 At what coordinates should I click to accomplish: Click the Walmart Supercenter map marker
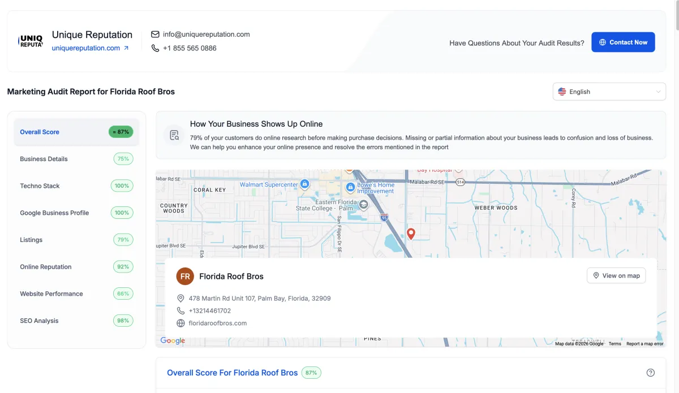304,184
